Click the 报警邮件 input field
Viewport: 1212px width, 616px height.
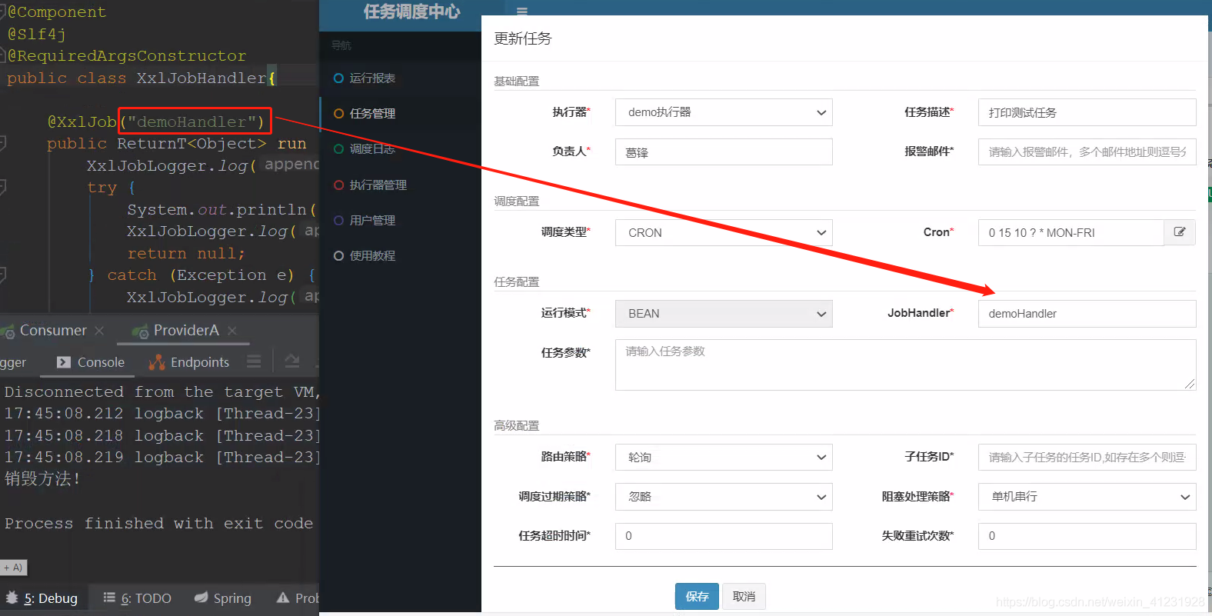coord(1087,152)
